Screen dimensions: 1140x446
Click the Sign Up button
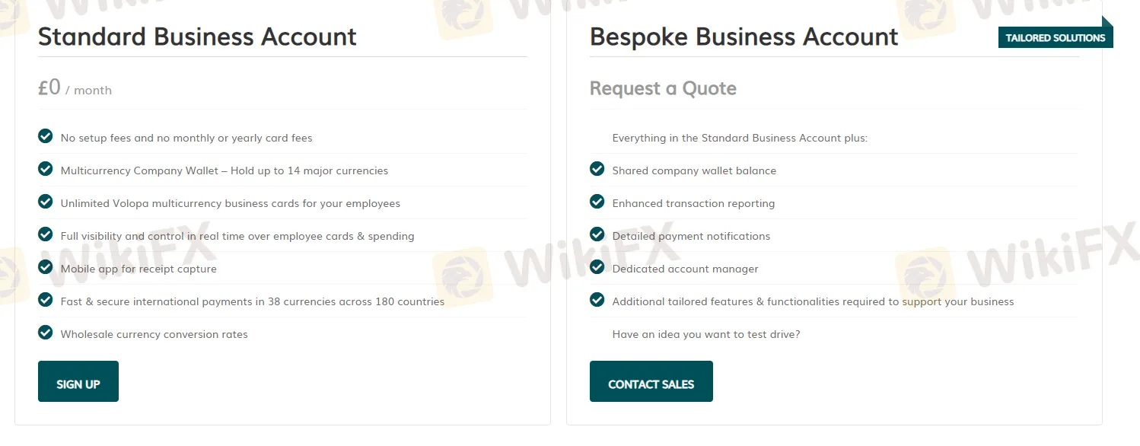pos(78,381)
